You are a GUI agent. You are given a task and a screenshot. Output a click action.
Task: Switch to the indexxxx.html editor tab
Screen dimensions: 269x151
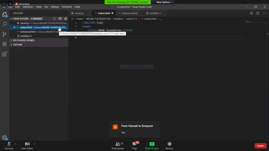[129, 13]
